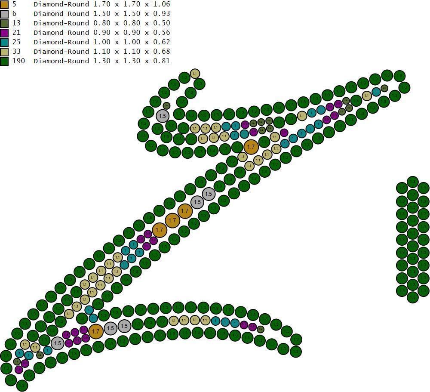Click the 1.7 gem beside two gray 1.5 gems
Image resolution: width=430 pixels, height=392 pixels.
click(x=96, y=331)
